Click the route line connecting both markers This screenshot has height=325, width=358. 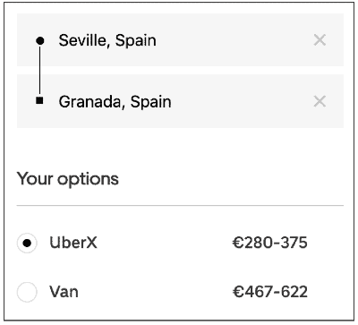(x=40, y=71)
